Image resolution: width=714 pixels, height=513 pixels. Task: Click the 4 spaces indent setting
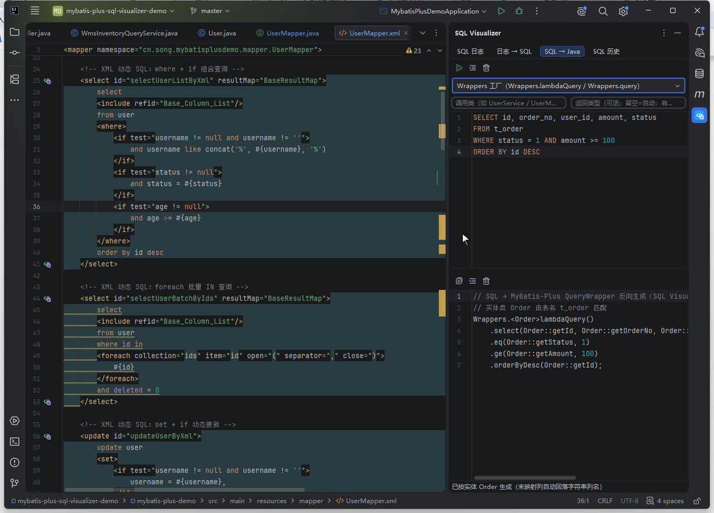[665, 501]
